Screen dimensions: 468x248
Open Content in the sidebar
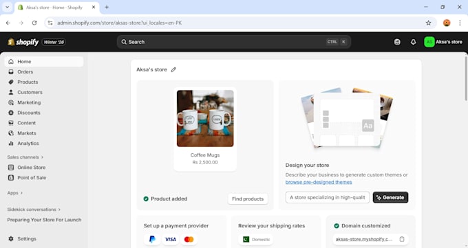click(x=26, y=123)
